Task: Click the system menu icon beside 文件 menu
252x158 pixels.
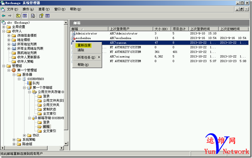Action: [x=3, y=9]
